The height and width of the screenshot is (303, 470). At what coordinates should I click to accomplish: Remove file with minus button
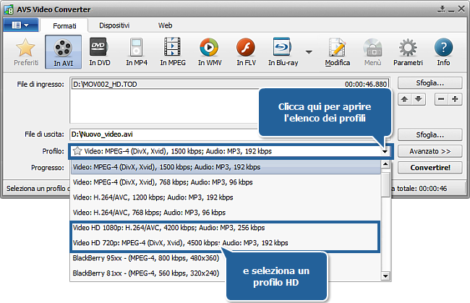[x=441, y=99]
